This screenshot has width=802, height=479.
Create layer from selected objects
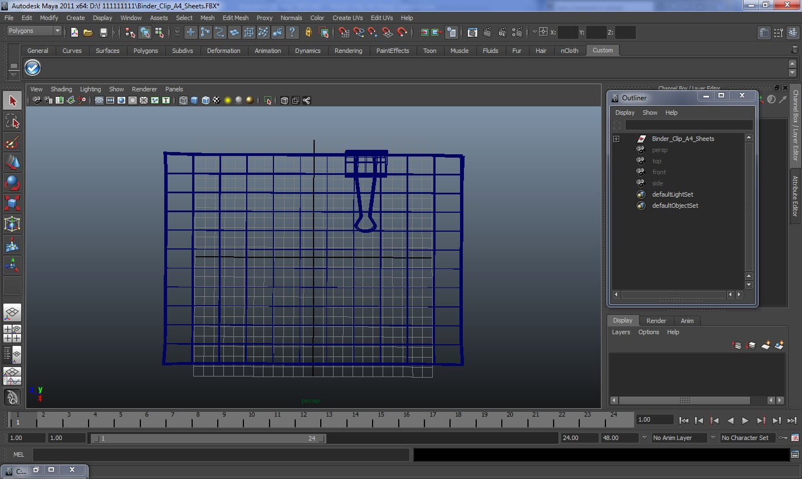pos(779,345)
